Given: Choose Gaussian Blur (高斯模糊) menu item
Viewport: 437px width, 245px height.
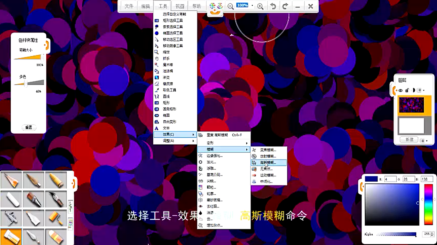Looking at the screenshot, I should pyautogui.click(x=268, y=163).
